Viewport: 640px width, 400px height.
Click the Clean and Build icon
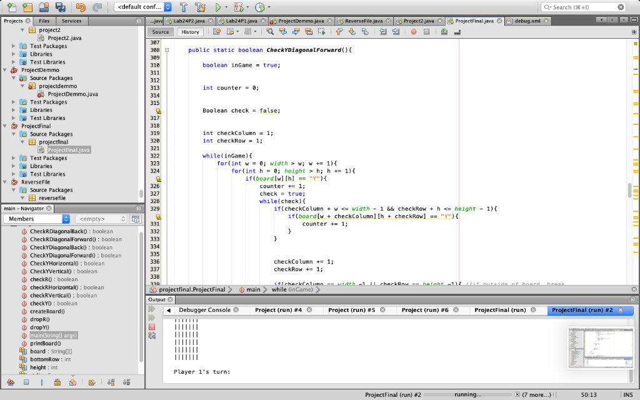(200, 7)
